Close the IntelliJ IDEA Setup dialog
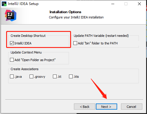Image resolution: width=147 pixels, height=114 pixels. (139, 4)
